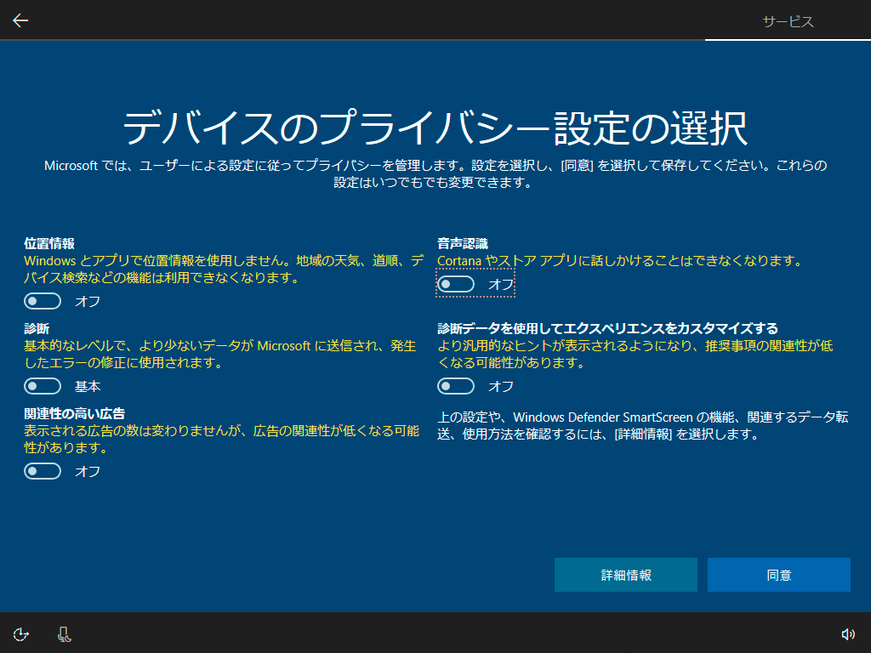This screenshot has width=871, height=653.
Task: Click the screen timeout clock icon
Action: pos(20,633)
